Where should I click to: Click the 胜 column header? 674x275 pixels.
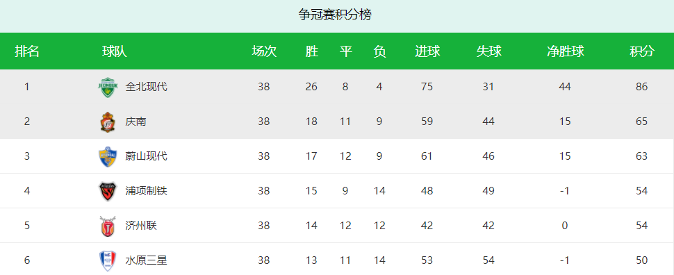(312, 51)
